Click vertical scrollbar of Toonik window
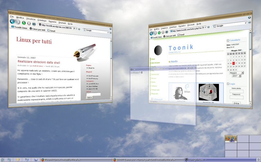Viewport: 261px width, 162px height. 250,67
